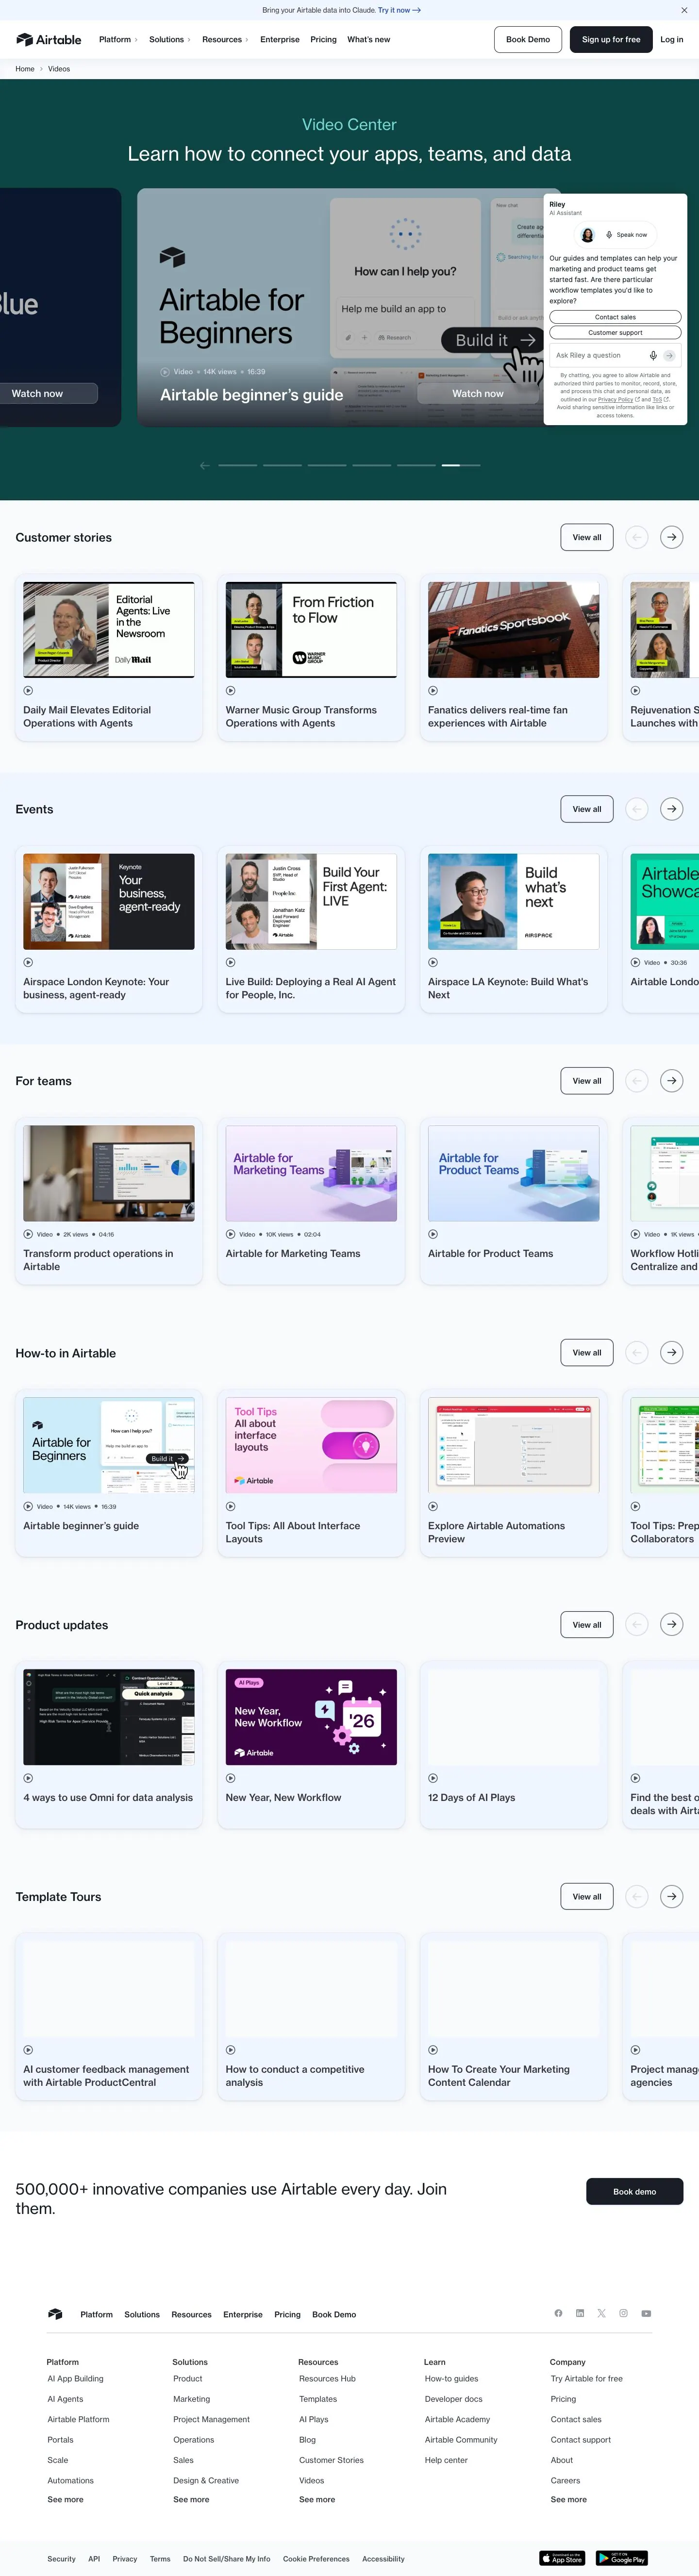Expand See more under footer Company column
This screenshot has height=2576, width=699.
click(569, 2499)
